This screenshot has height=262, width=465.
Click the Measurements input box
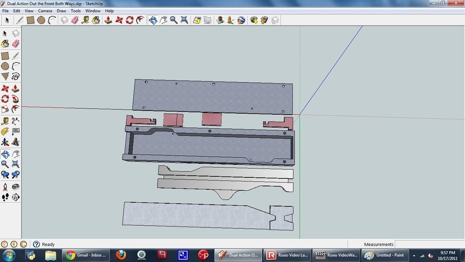[429, 244]
